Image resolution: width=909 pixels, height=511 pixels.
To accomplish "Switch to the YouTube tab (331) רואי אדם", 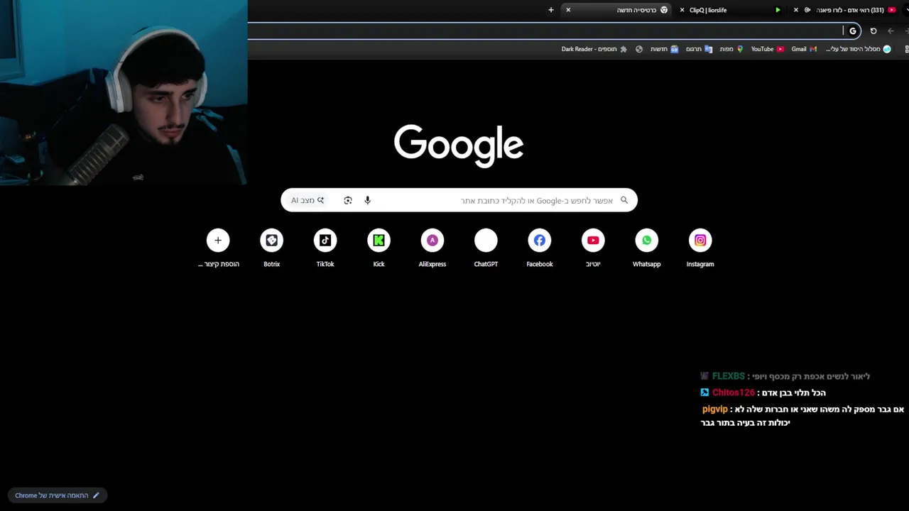I will click(x=845, y=10).
